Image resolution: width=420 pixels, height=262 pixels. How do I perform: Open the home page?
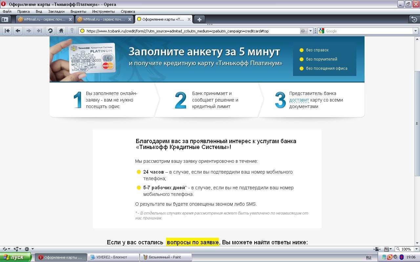(x=61, y=31)
